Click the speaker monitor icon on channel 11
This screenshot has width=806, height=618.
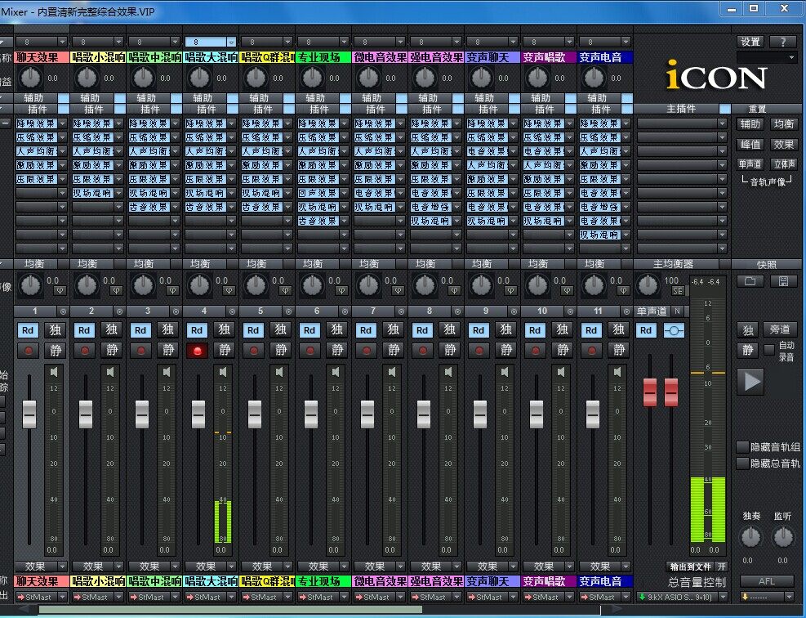[x=617, y=371]
